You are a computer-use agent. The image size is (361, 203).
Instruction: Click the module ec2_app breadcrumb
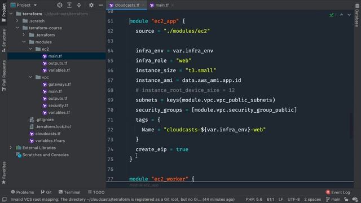144,186
